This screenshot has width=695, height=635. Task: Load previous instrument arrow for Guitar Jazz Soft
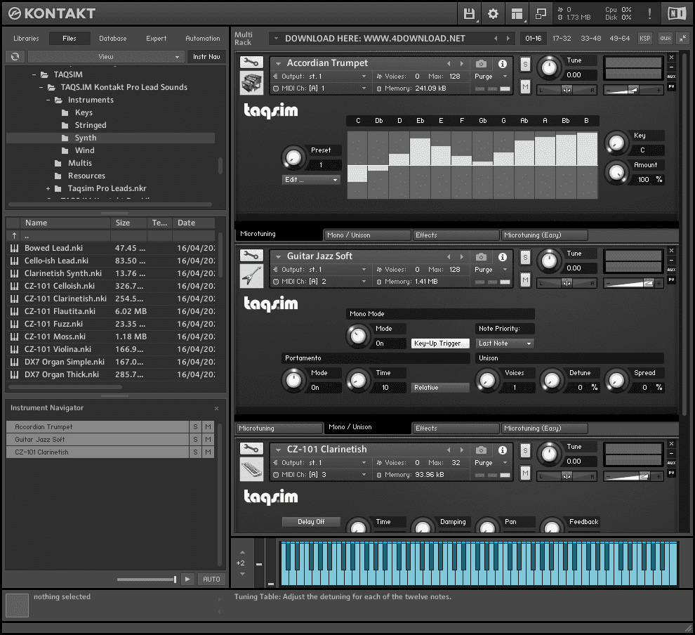pyautogui.click(x=449, y=257)
